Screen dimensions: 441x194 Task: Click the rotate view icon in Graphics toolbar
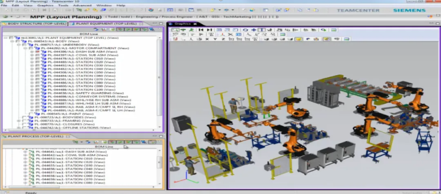click(x=245, y=30)
